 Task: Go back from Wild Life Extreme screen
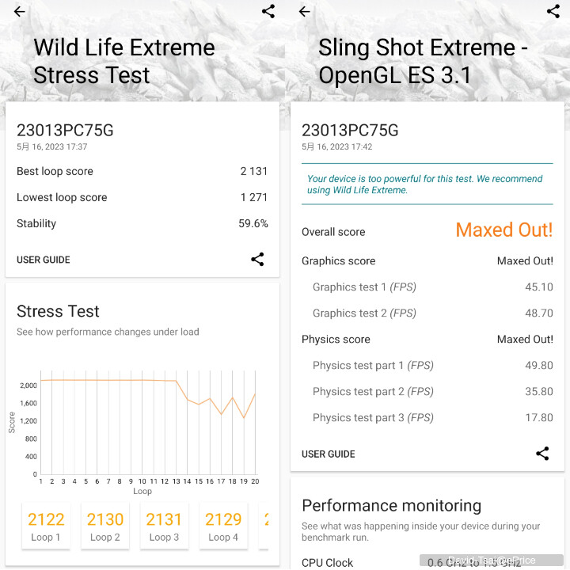click(20, 12)
